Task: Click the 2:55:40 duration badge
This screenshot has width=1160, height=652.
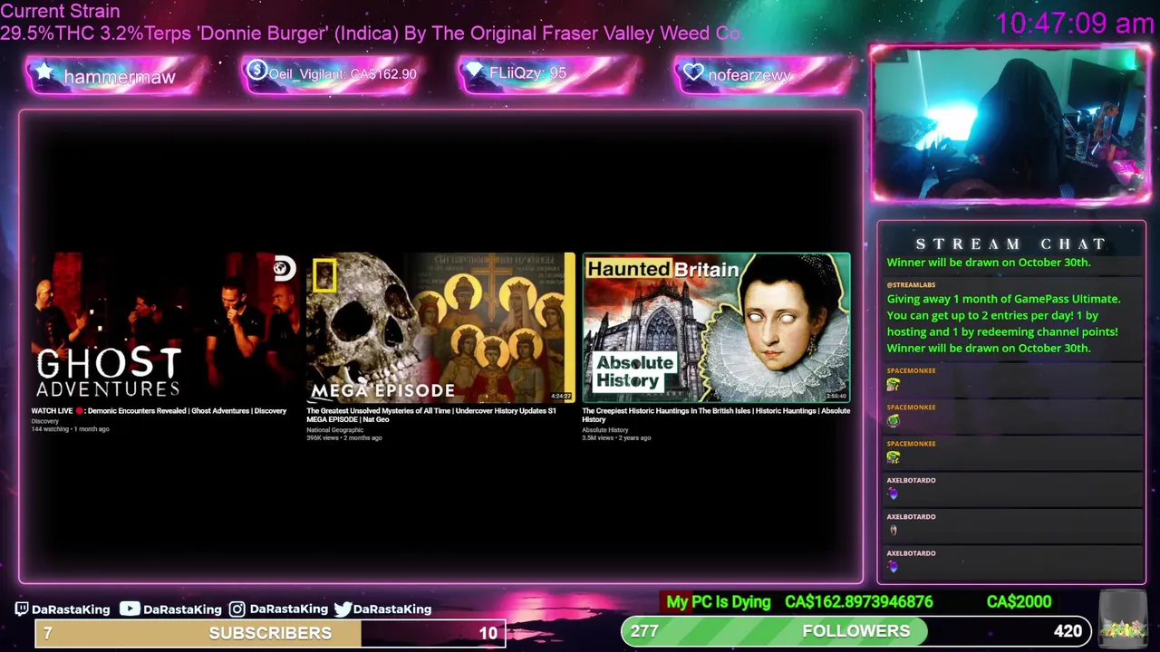Action: pos(836,396)
